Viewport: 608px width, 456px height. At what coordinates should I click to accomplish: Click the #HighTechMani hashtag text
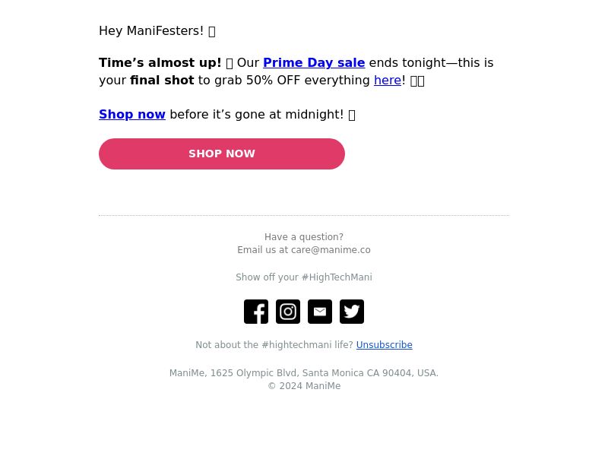(337, 277)
